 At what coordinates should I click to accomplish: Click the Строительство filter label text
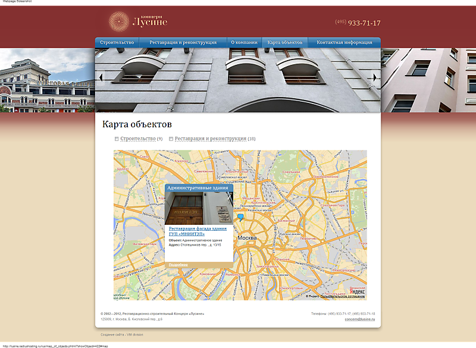tap(138, 139)
